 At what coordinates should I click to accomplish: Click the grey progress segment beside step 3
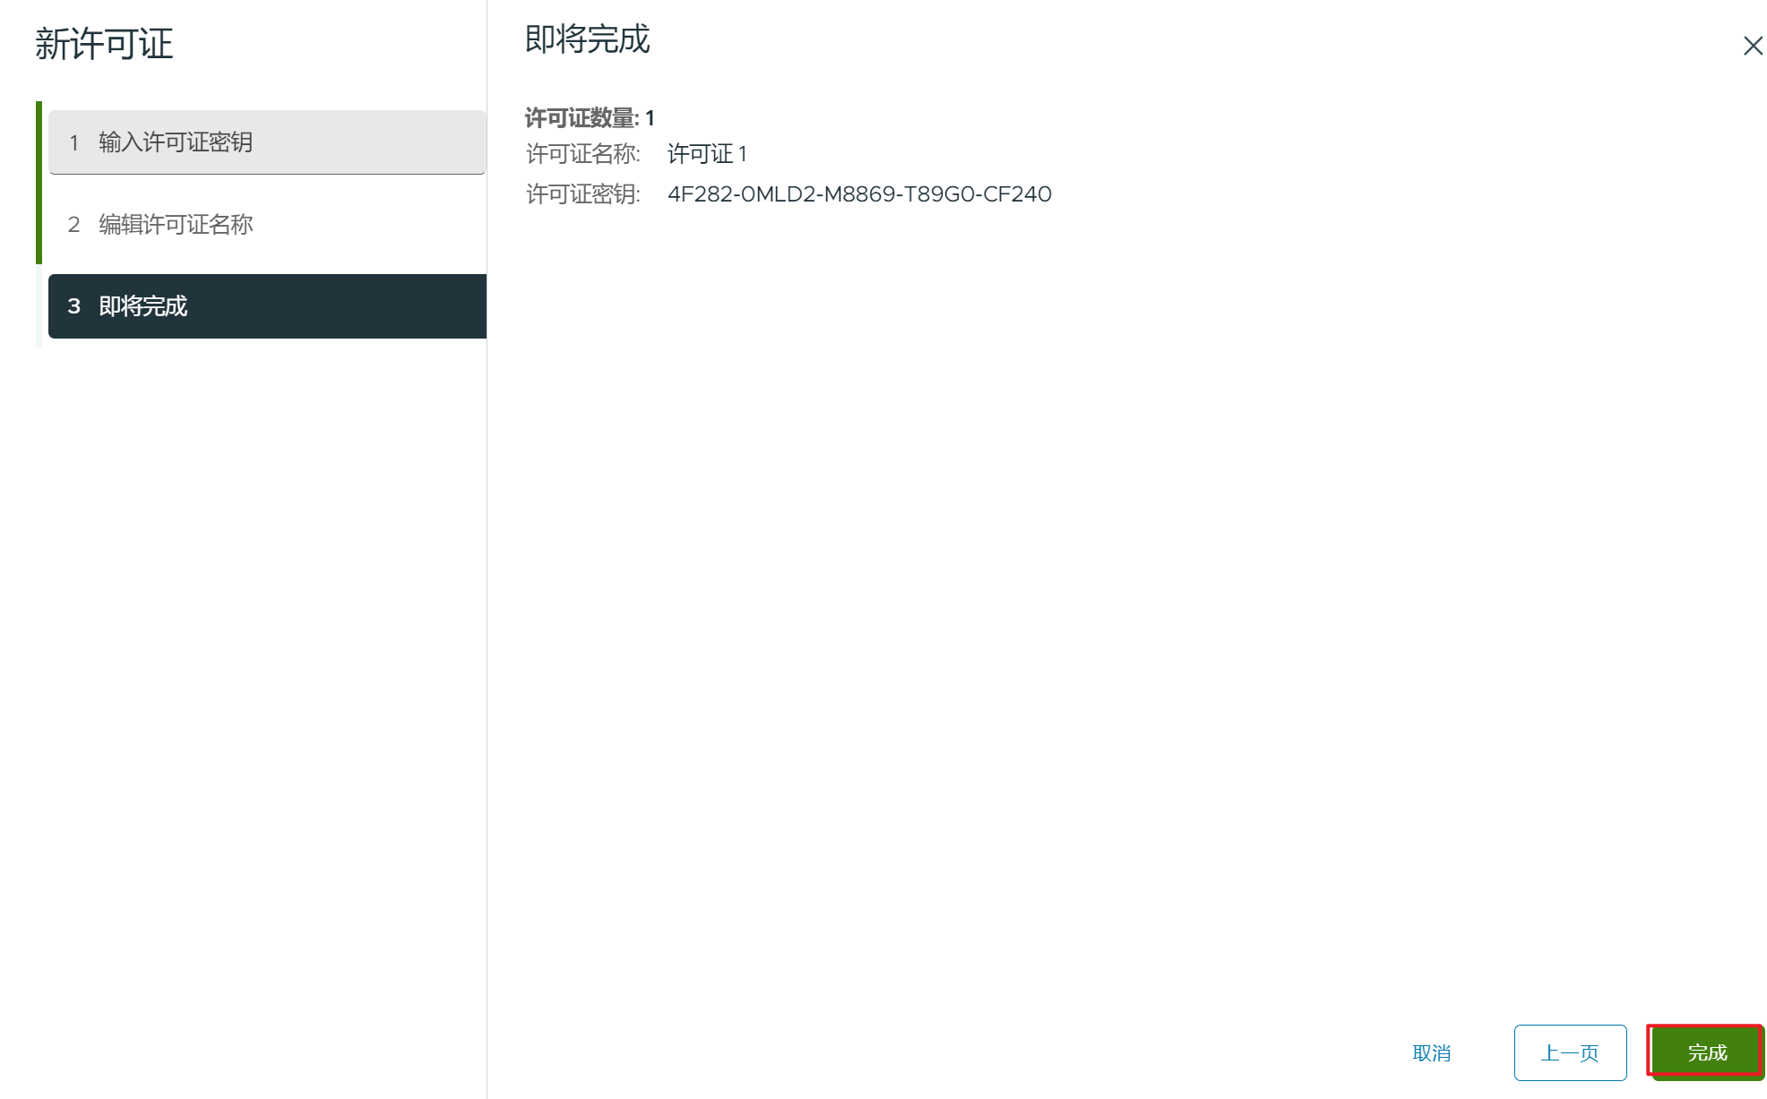[39, 306]
